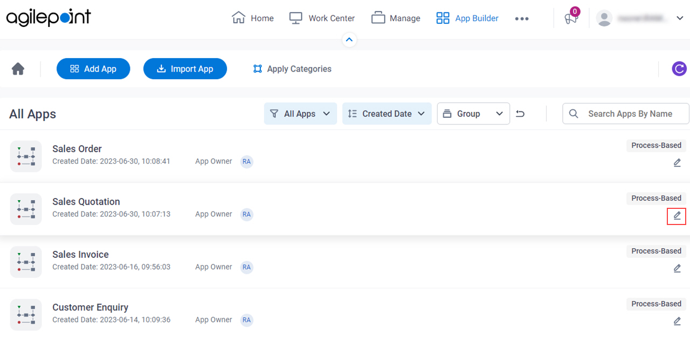The width and height of the screenshot is (690, 337).
Task: Open the more options ellipsis menu
Action: 521,18
